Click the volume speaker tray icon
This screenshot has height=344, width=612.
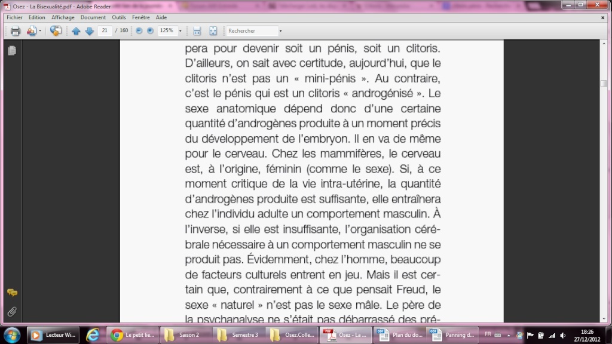pos(563,335)
